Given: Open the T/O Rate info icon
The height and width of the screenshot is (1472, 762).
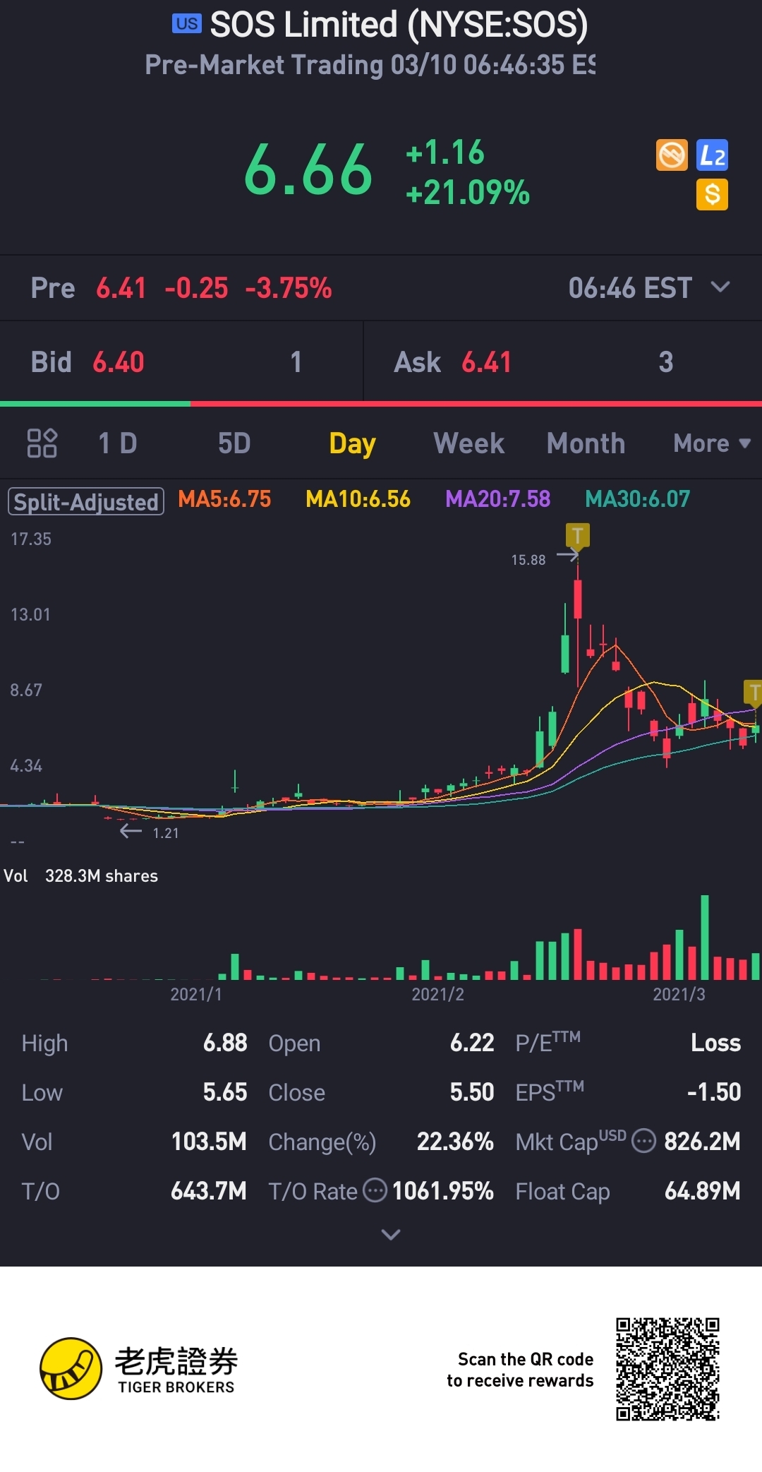Looking at the screenshot, I should click(x=375, y=1190).
